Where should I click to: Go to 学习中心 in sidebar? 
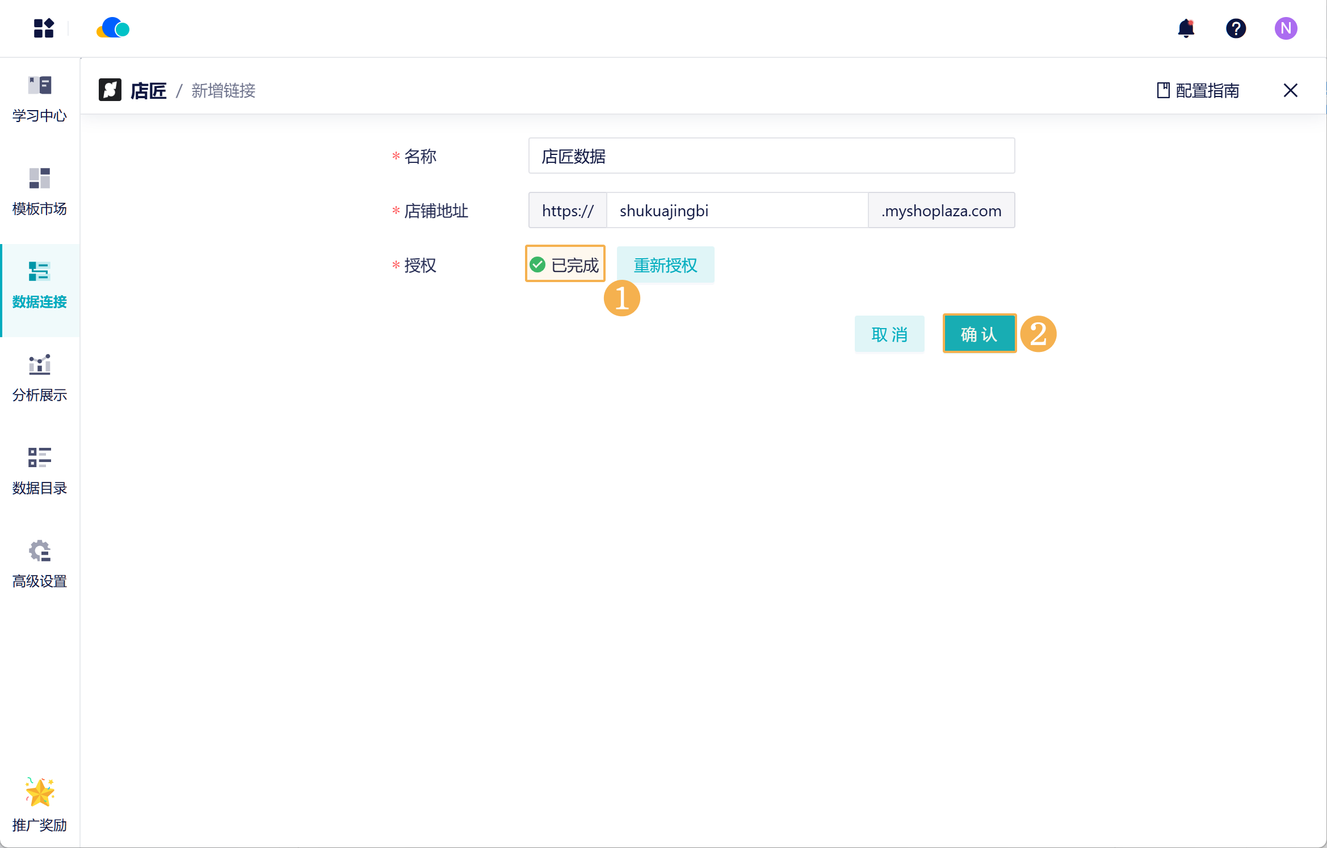[40, 99]
